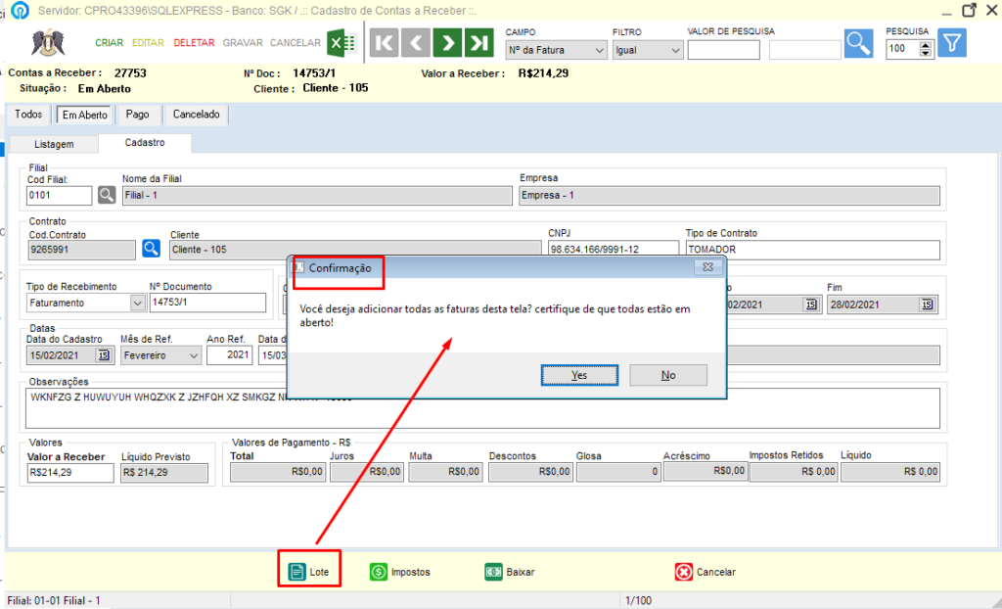Click the Excel export icon

tap(342, 43)
